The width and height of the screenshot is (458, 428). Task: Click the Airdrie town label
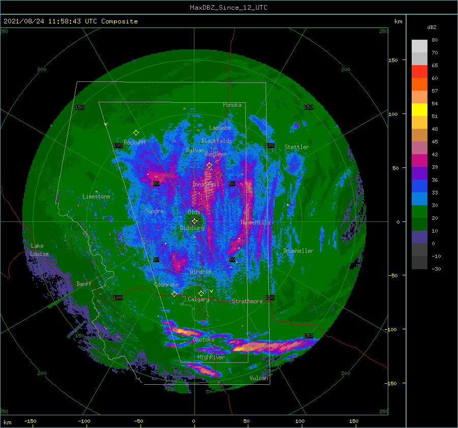[x=201, y=272]
